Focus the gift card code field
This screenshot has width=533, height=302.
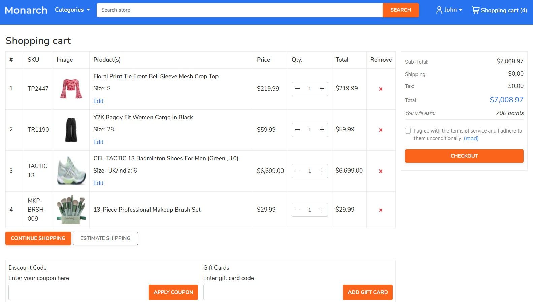click(x=273, y=292)
